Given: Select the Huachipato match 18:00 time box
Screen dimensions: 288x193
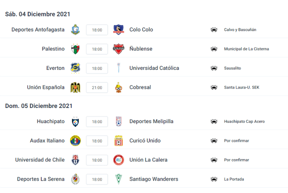Looking at the screenshot, I should [97, 122].
